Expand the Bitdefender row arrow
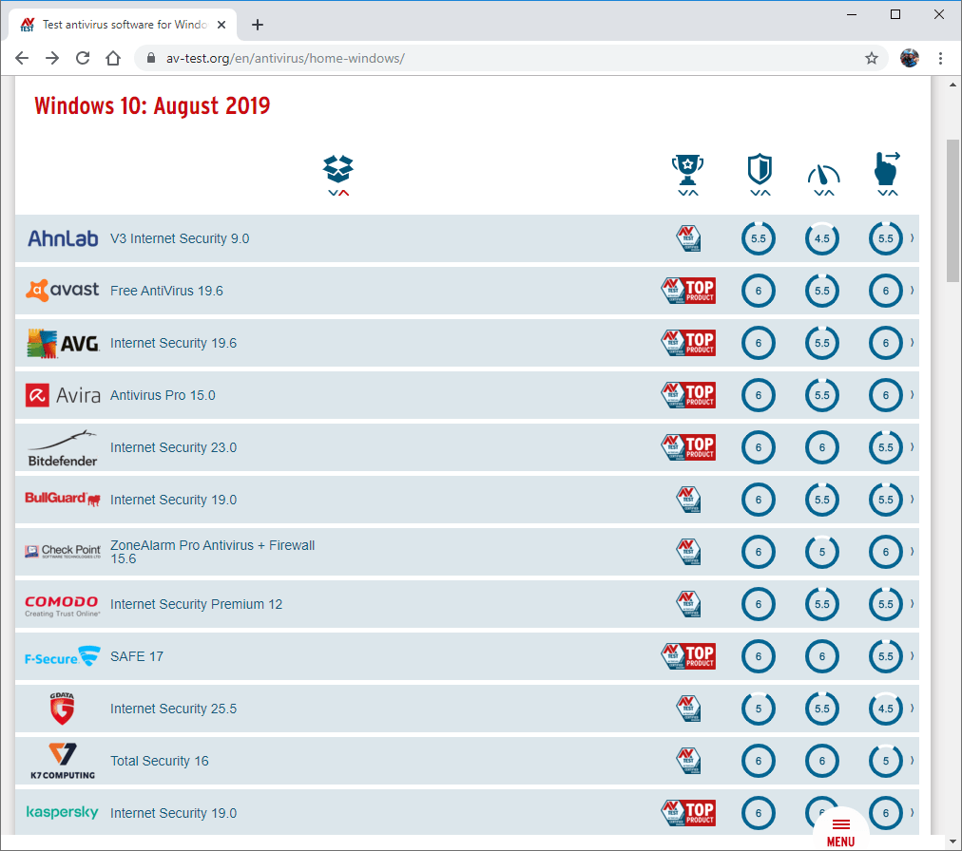 (x=913, y=447)
